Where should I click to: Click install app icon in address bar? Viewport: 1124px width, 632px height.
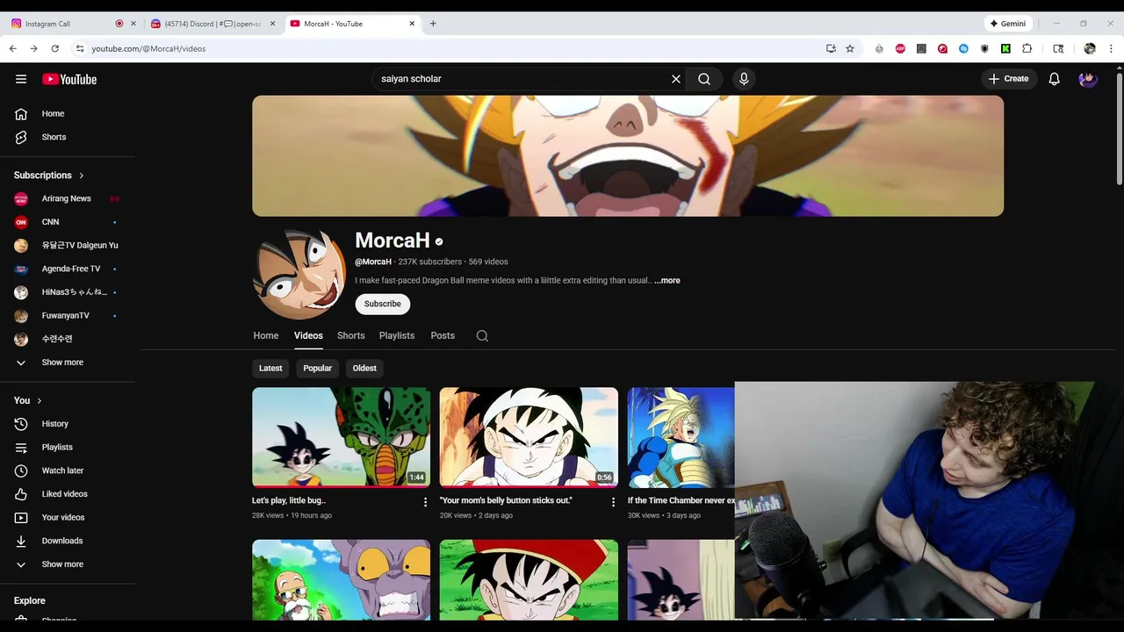pos(831,48)
